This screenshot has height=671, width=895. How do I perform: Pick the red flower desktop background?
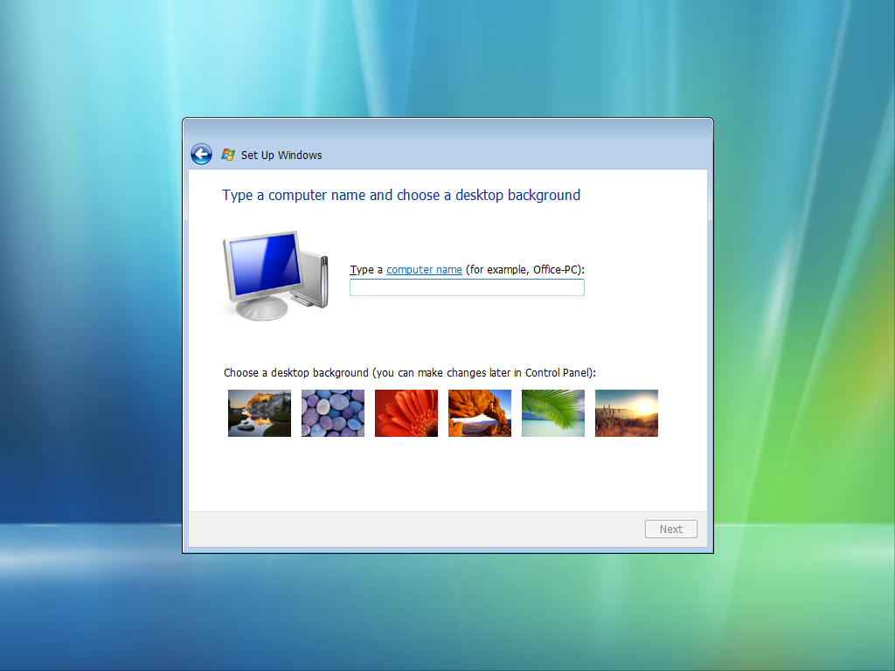click(406, 413)
